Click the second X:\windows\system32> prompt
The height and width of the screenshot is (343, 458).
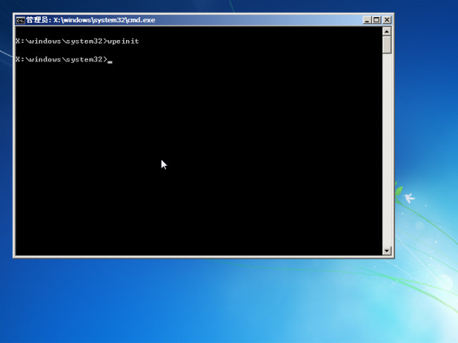click(62, 59)
